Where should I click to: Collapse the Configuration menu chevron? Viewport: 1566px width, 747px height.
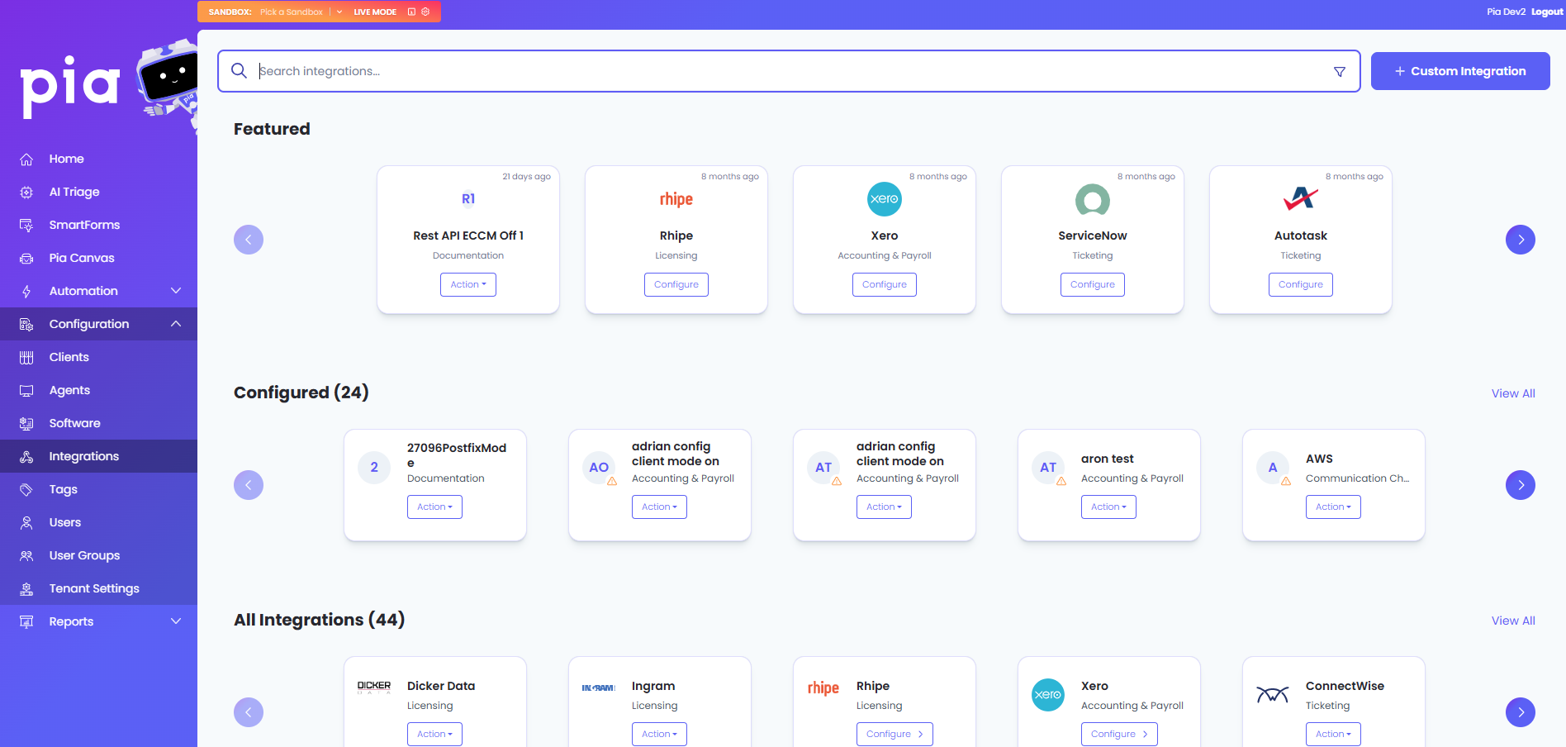[x=176, y=324]
